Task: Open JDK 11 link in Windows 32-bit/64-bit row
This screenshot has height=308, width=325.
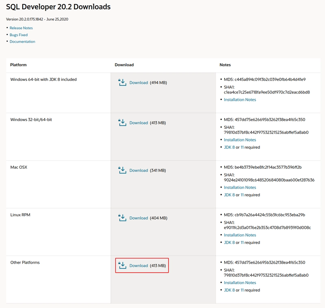Action: tap(242, 147)
